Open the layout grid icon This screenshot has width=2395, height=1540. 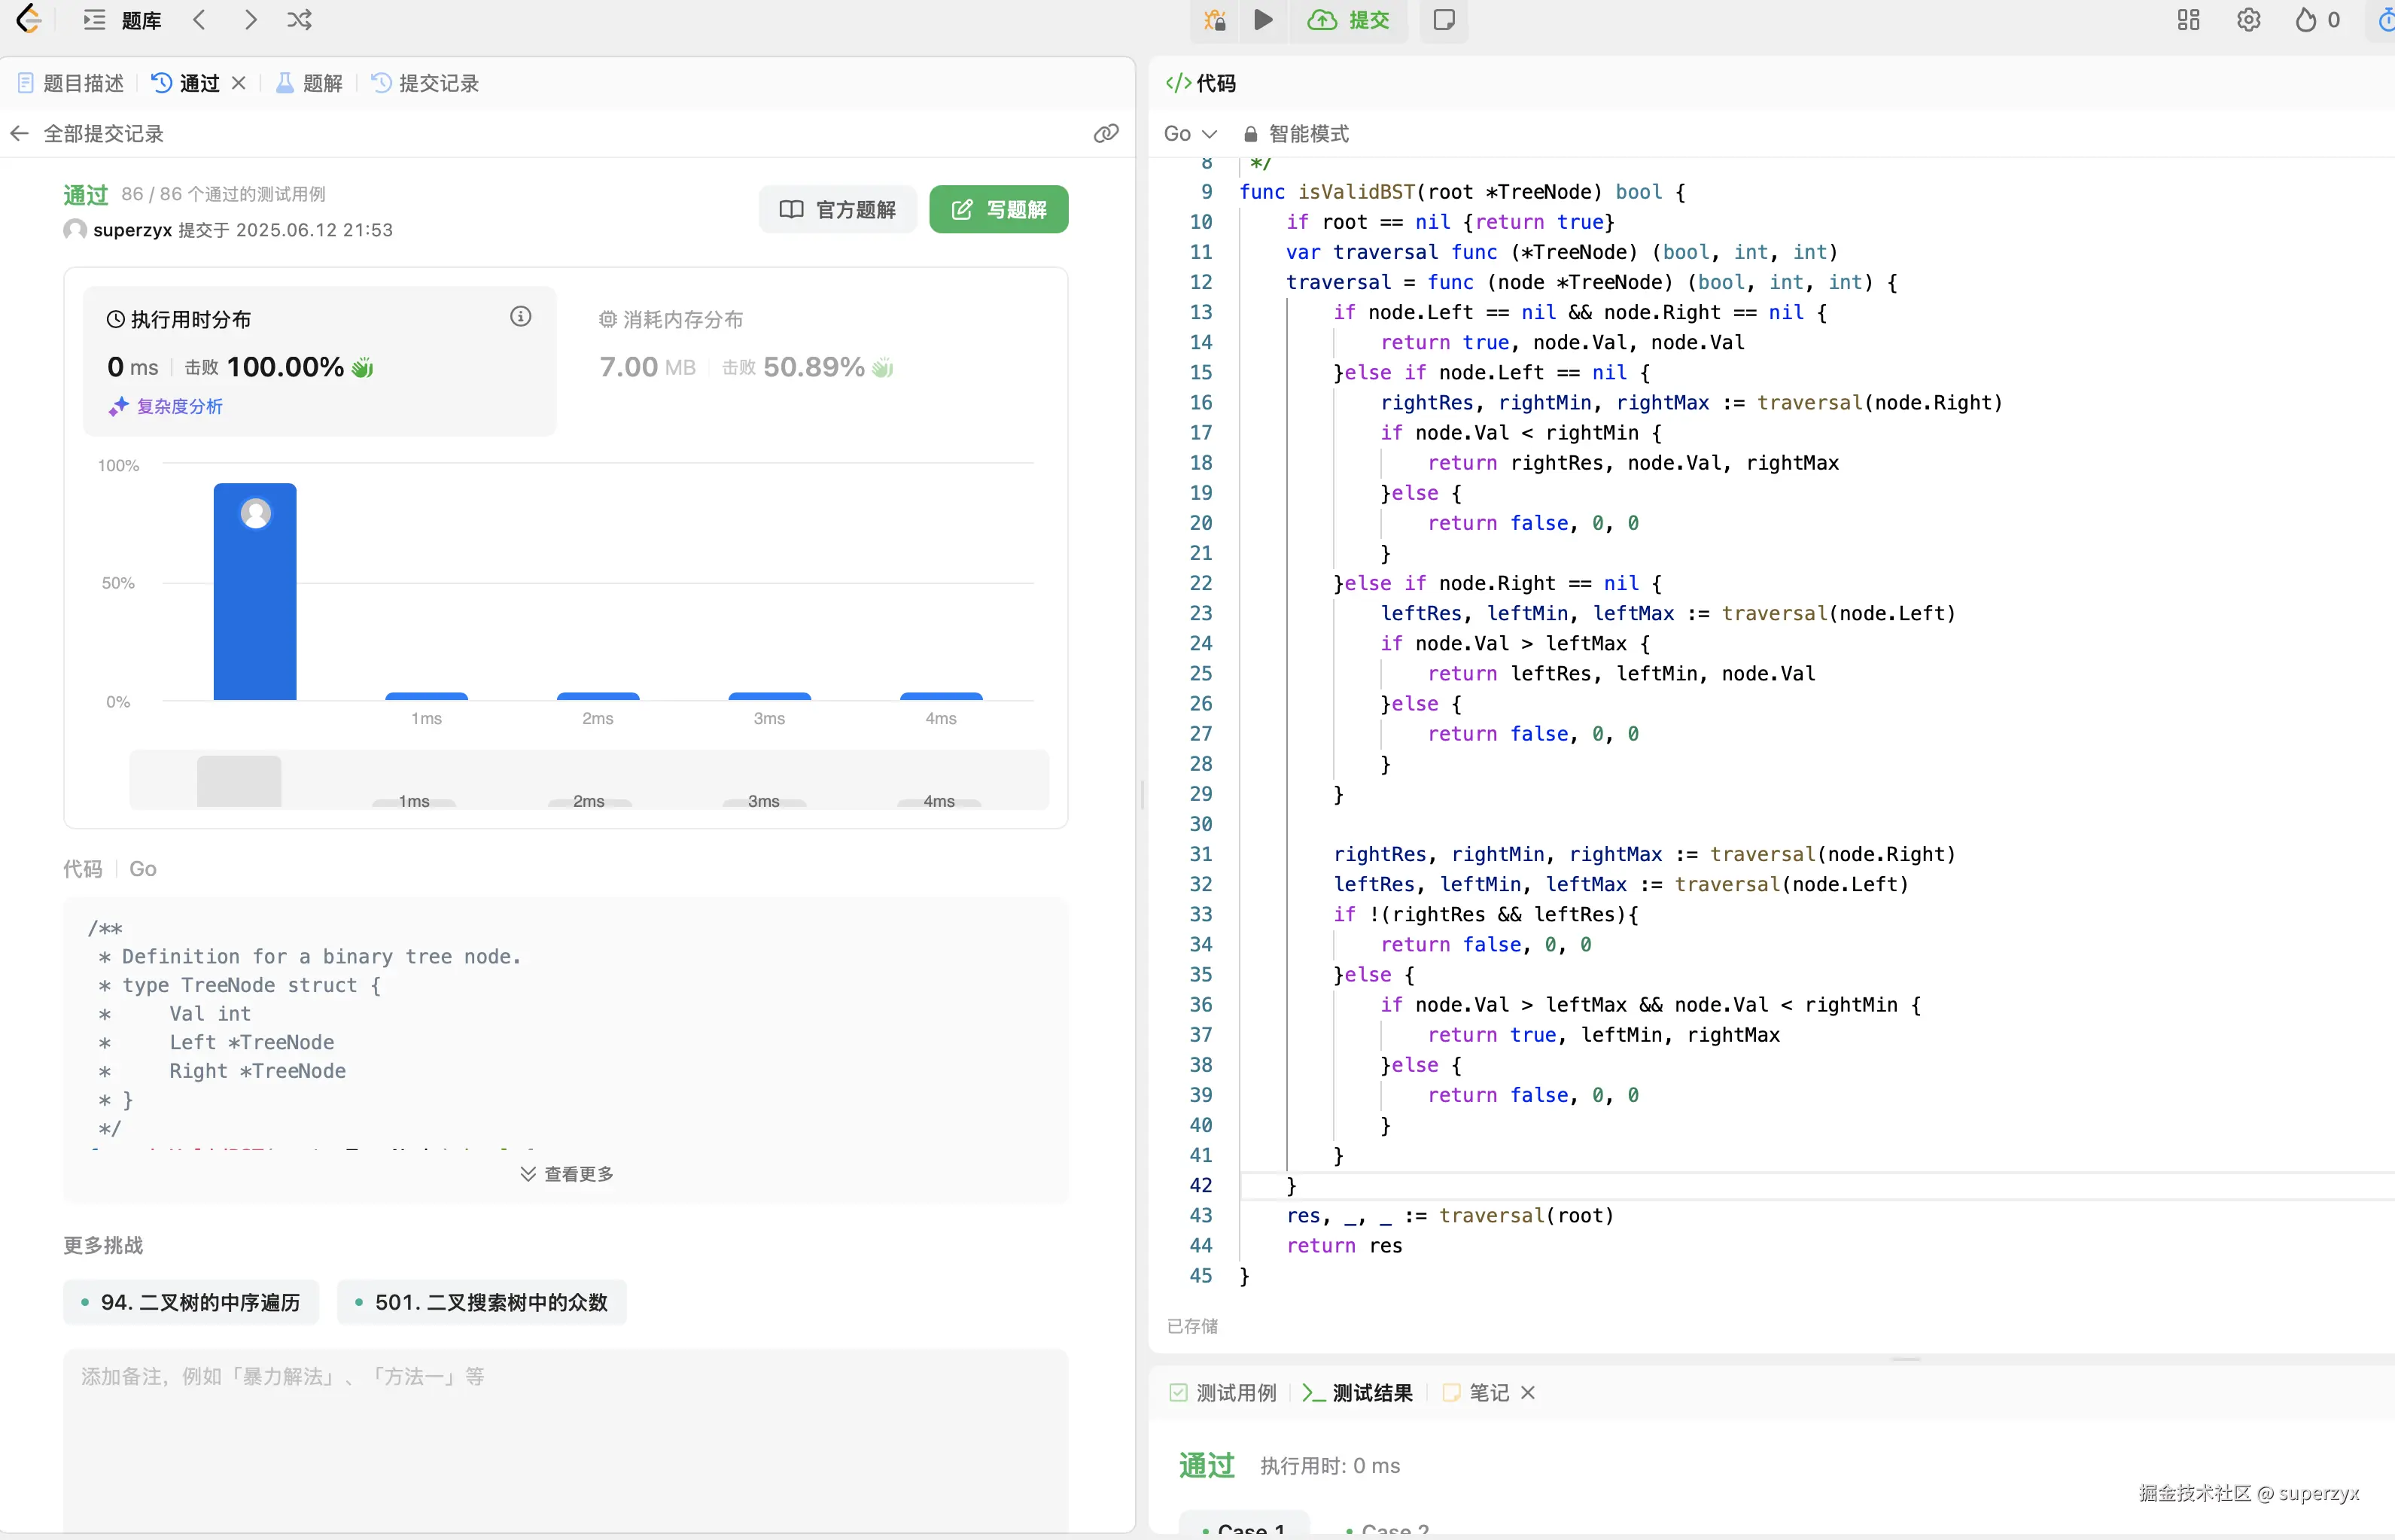2188,20
